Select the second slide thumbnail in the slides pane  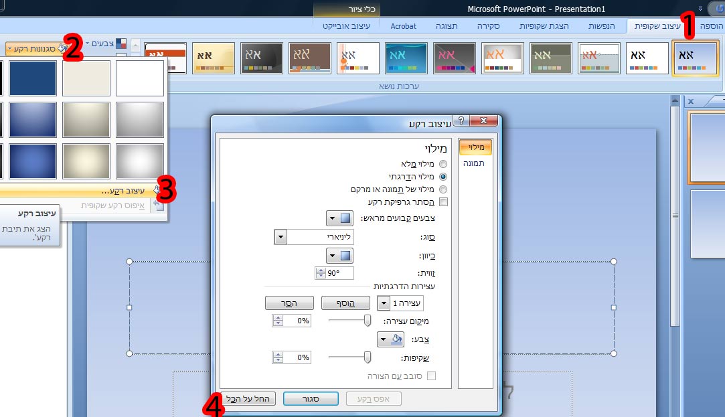(x=708, y=224)
